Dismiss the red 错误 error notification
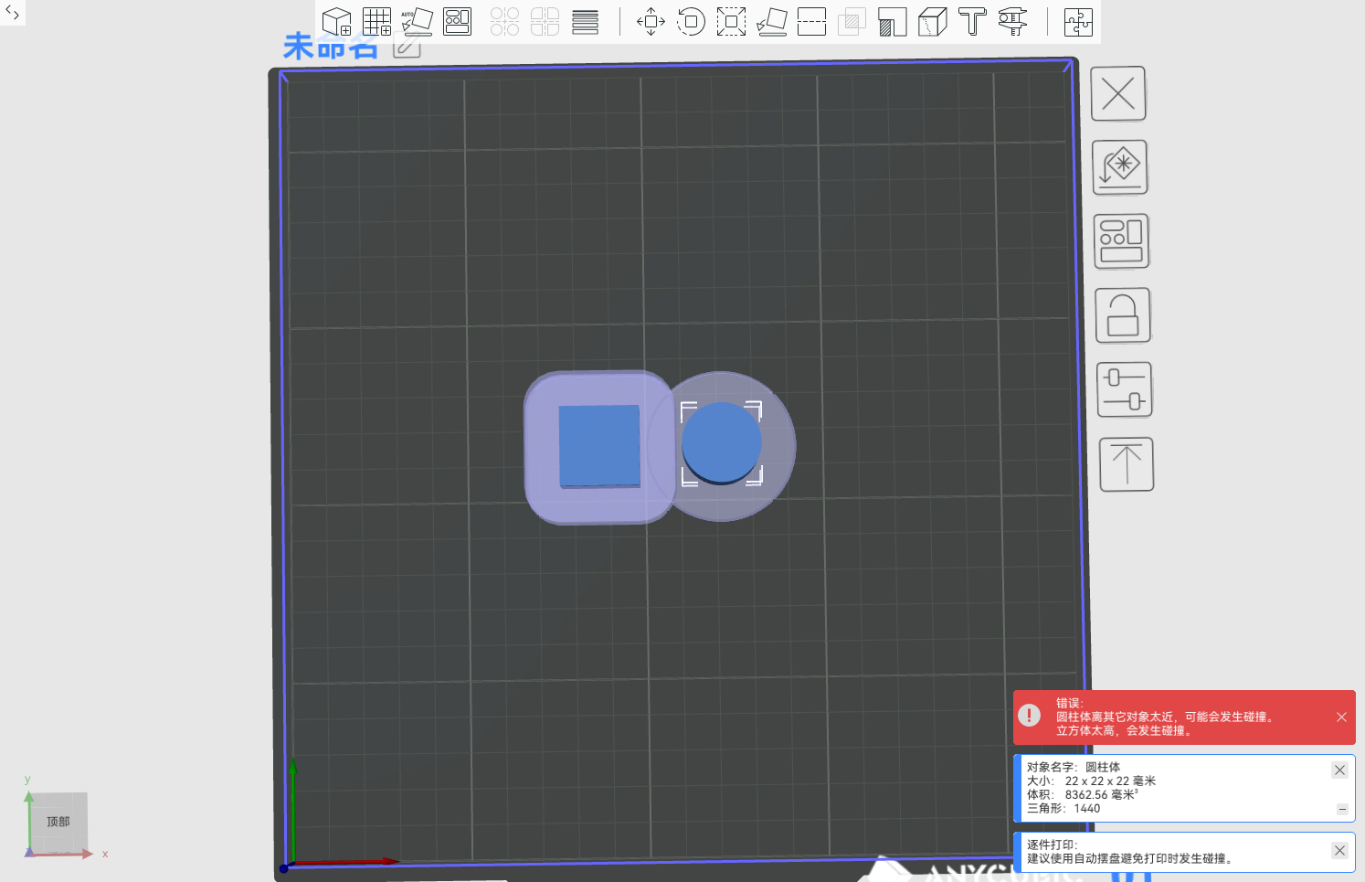This screenshot has height=882, width=1365. pyautogui.click(x=1341, y=717)
